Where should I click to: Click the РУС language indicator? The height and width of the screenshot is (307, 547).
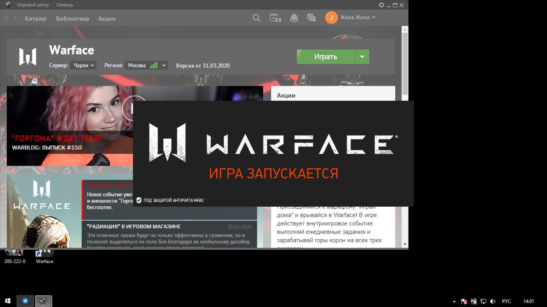point(506,301)
